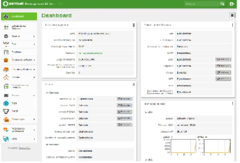The image size is (240, 163).
Task: Click the Module Status sidebar icon
Action: click(6, 27)
